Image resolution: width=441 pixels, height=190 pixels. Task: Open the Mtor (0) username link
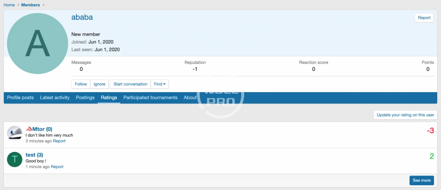42,129
